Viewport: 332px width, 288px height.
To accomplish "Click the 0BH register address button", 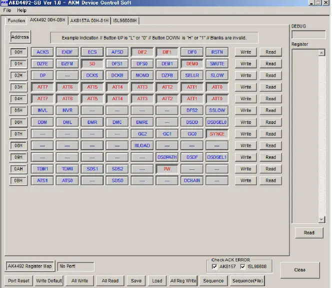I will (18, 180).
